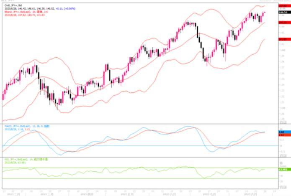Select the green RSI indicator label

[x=19, y=160]
